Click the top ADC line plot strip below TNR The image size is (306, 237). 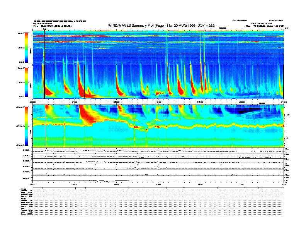[x=158, y=151]
